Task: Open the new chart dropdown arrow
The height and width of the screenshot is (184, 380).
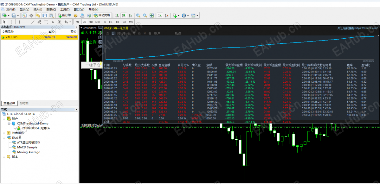Action: [x=9, y=16]
